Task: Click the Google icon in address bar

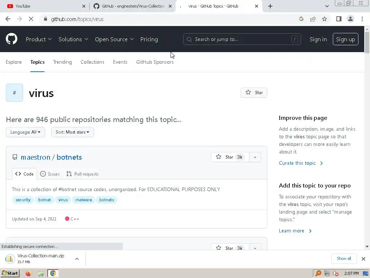Action: tap(301, 19)
